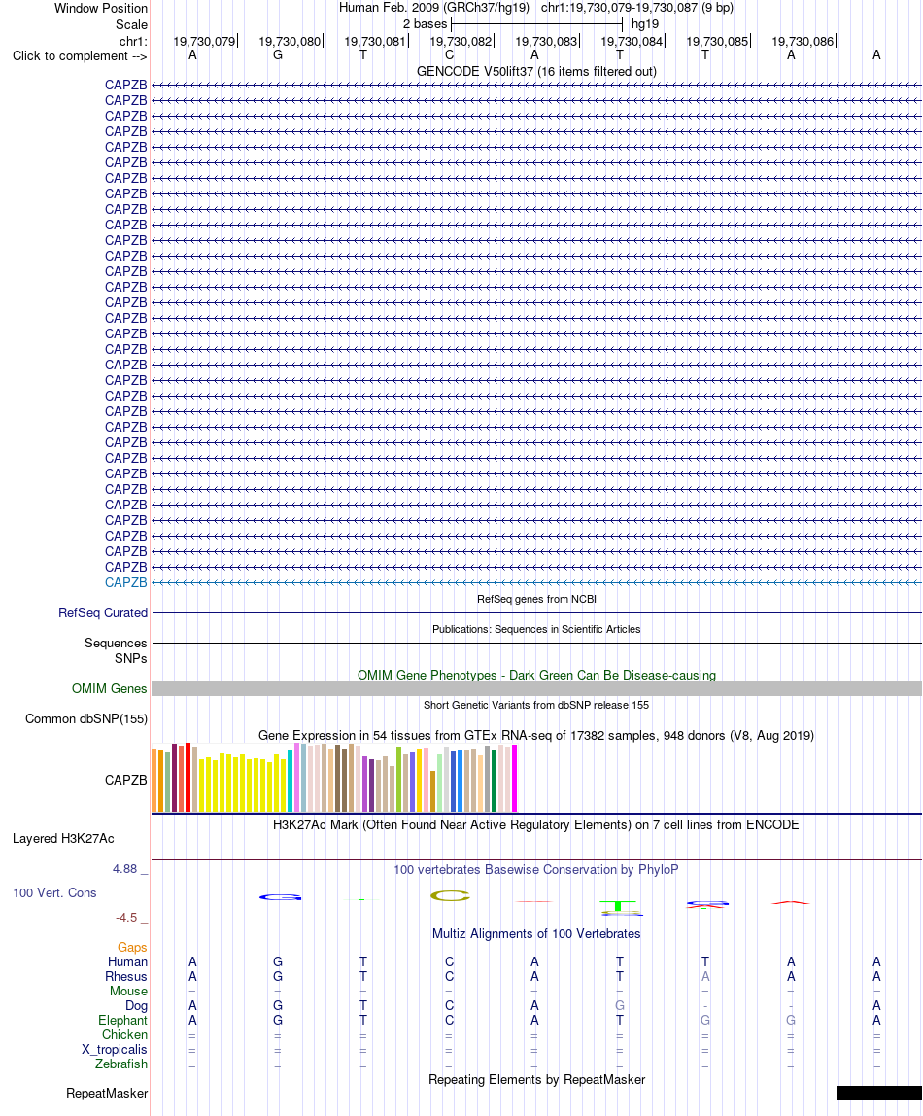The height and width of the screenshot is (1116, 923).
Task: Click the 'Zebrafish' species row label
Action: [121, 1064]
